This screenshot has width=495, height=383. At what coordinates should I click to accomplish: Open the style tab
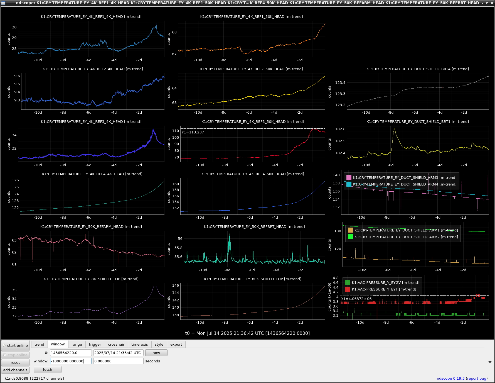pos(159,344)
